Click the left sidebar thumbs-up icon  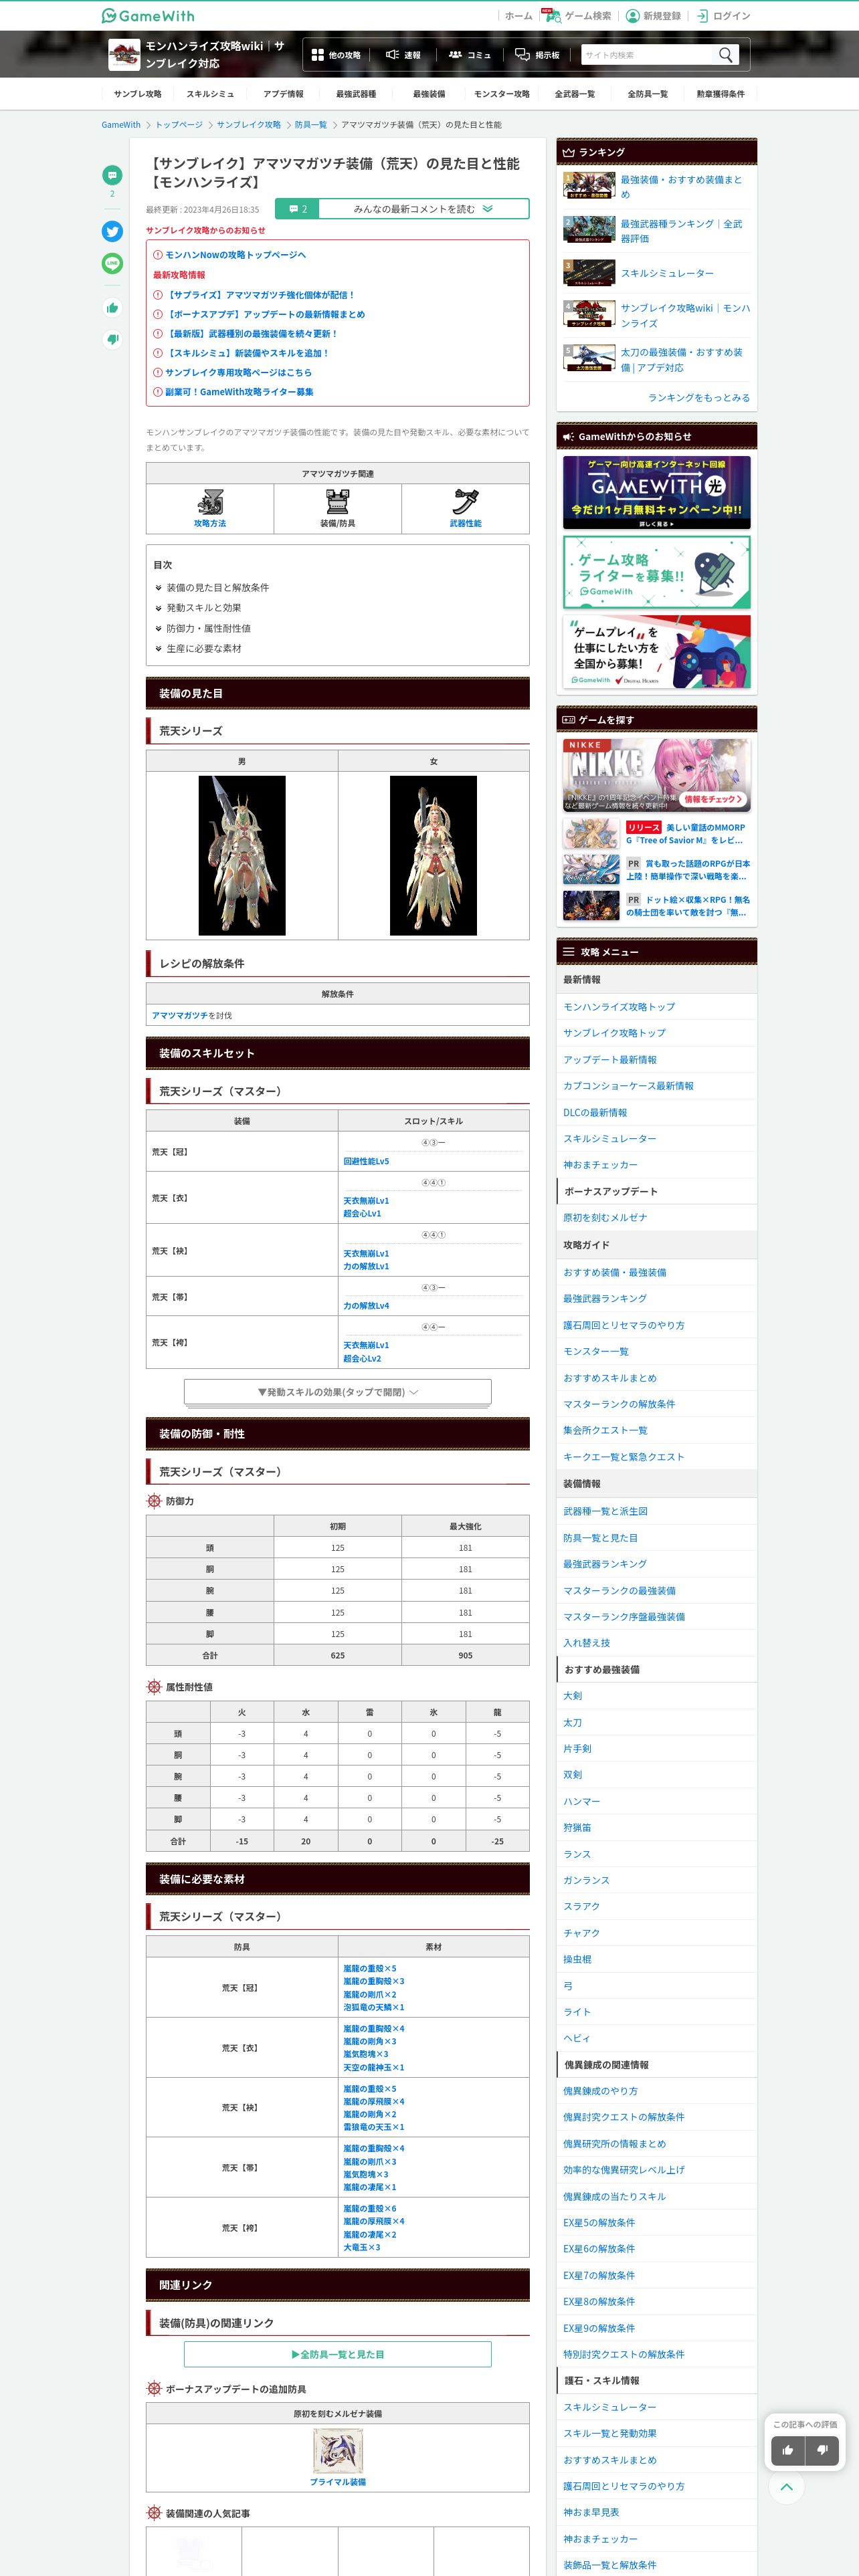coord(112,307)
